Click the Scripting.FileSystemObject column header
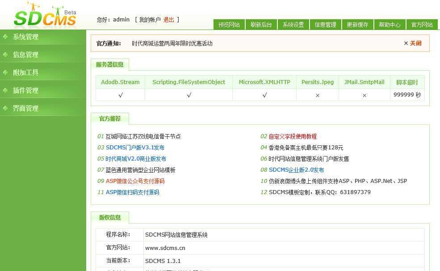440x271 pixels. [189, 82]
